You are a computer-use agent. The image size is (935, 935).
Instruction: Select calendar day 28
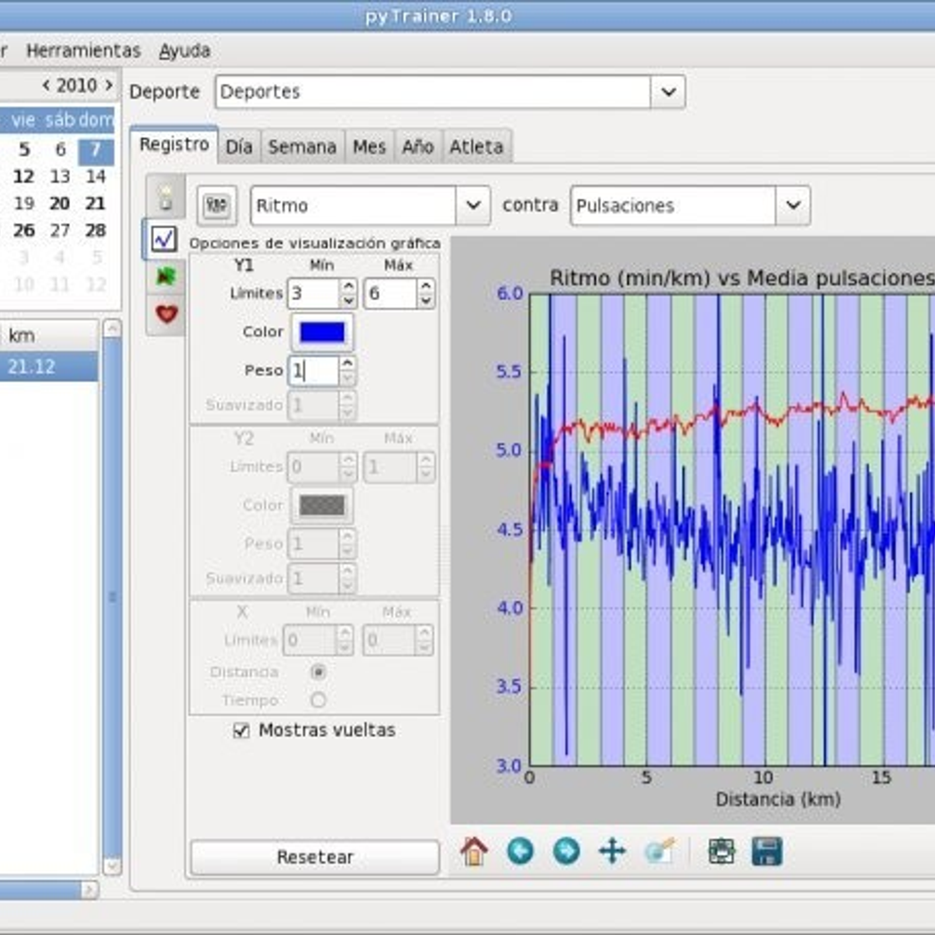click(x=95, y=230)
